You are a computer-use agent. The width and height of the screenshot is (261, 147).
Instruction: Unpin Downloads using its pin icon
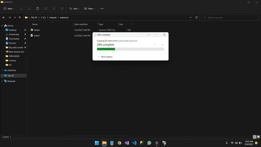tap(25, 34)
